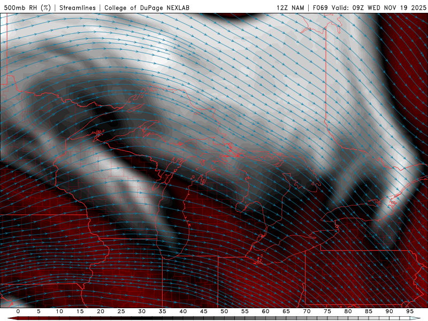The height and width of the screenshot is (321, 428).
Task: Select the 35 color scale label
Action: pyautogui.click(x=163, y=311)
